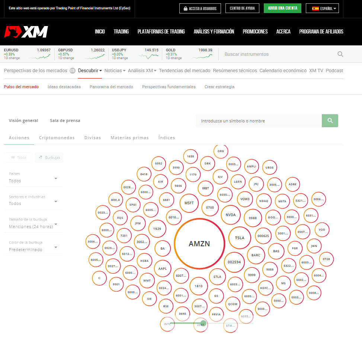This screenshot has width=362, height=337.
Task: Click the Abrir Una Cuenta button
Action: (282, 8)
